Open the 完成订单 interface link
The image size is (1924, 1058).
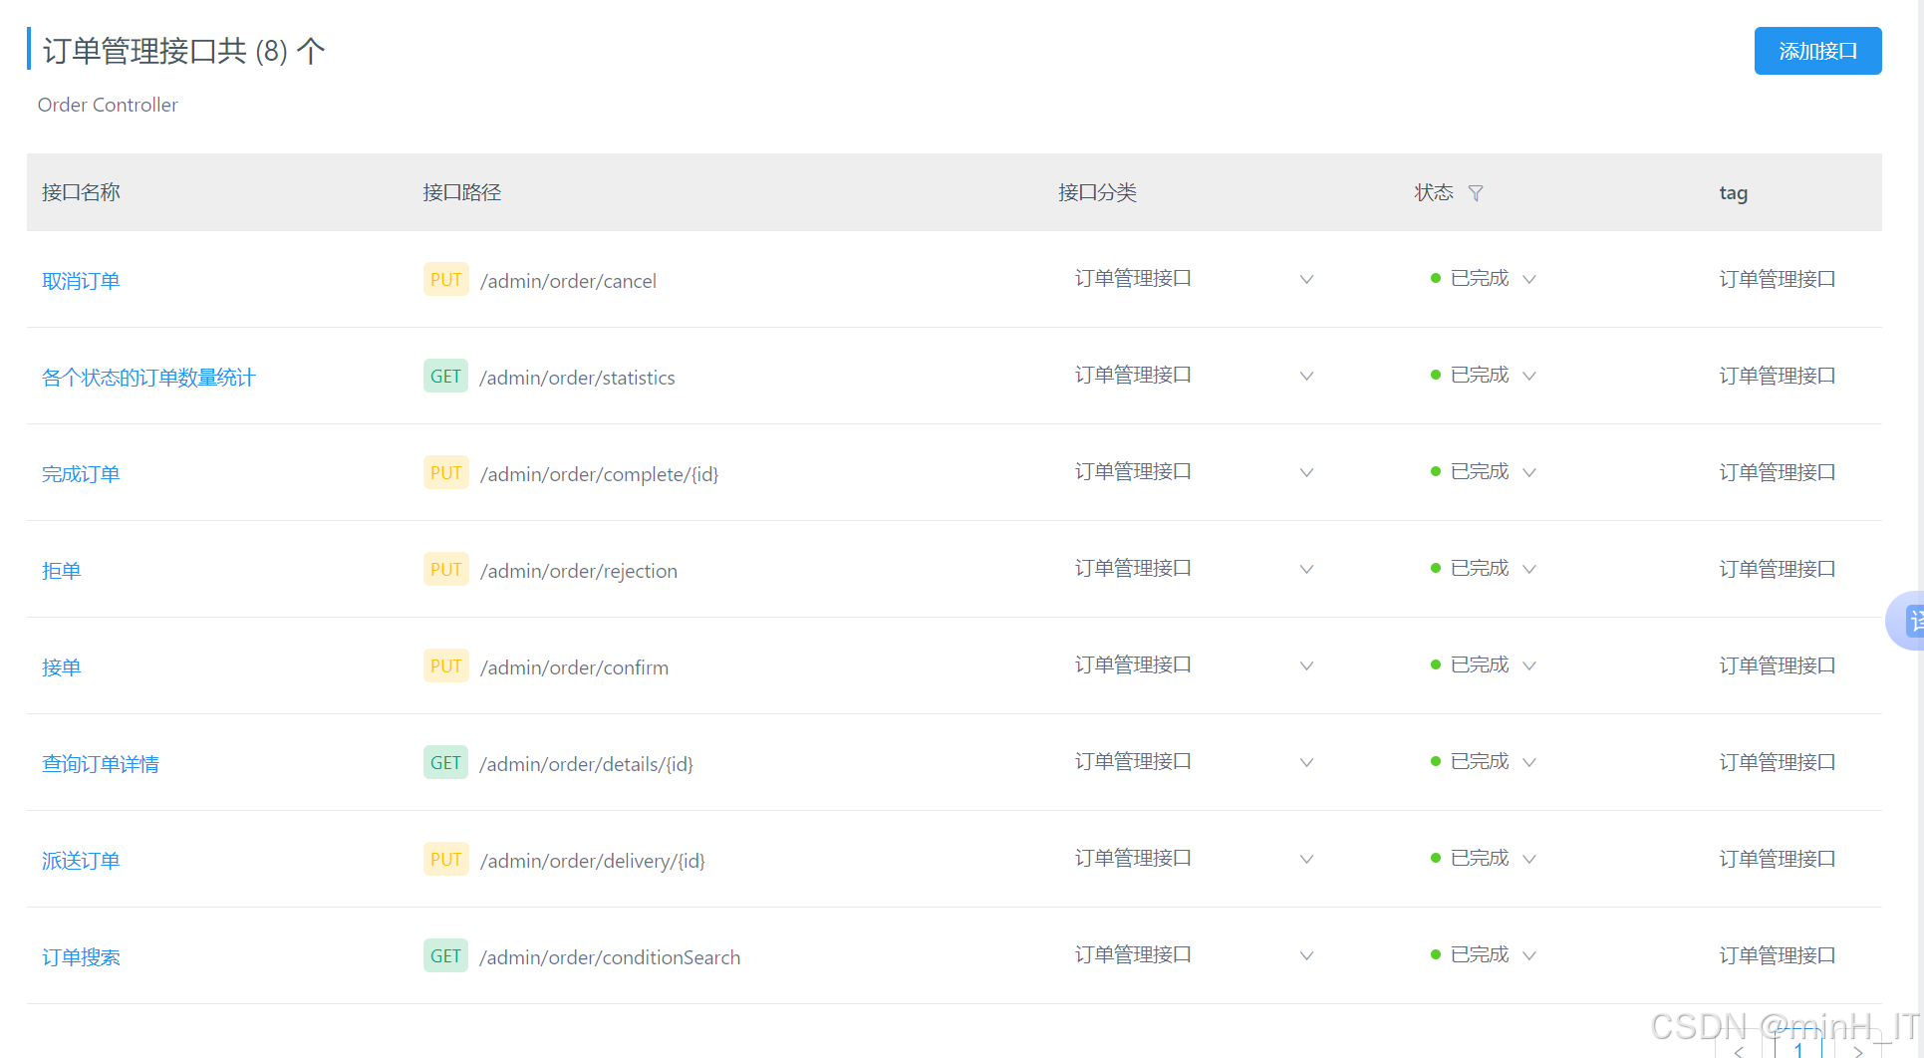pos(81,474)
